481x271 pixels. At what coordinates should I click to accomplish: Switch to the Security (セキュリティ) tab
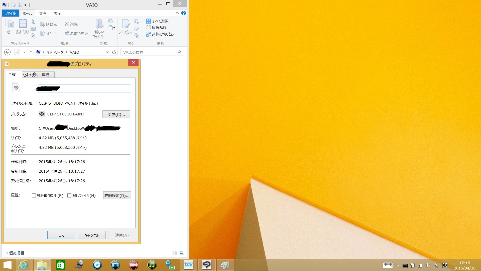(x=31, y=75)
